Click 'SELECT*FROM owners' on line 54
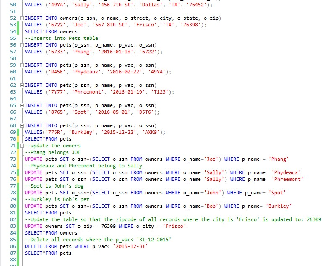 tap(51, 31)
